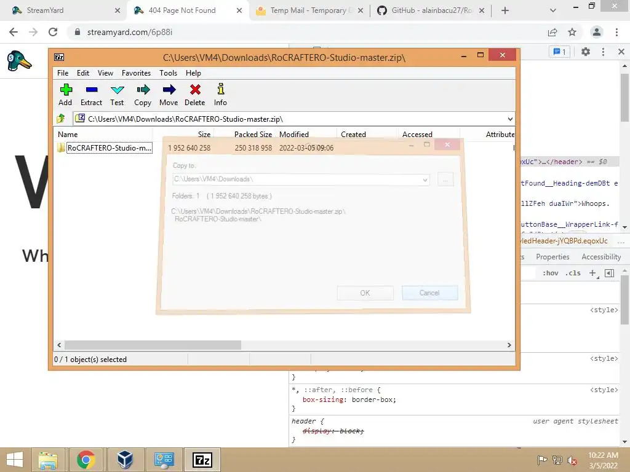Open File Explorer from the taskbar
This screenshot has width=630, height=472.
48,460
